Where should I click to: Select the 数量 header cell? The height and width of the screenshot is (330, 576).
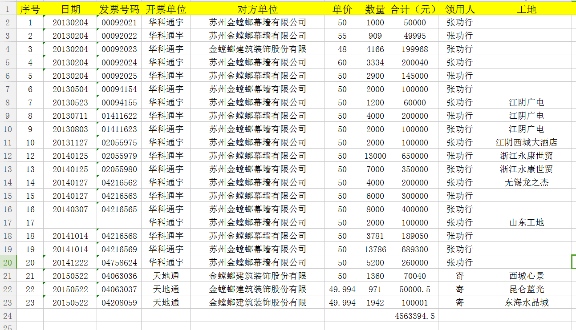[375, 9]
